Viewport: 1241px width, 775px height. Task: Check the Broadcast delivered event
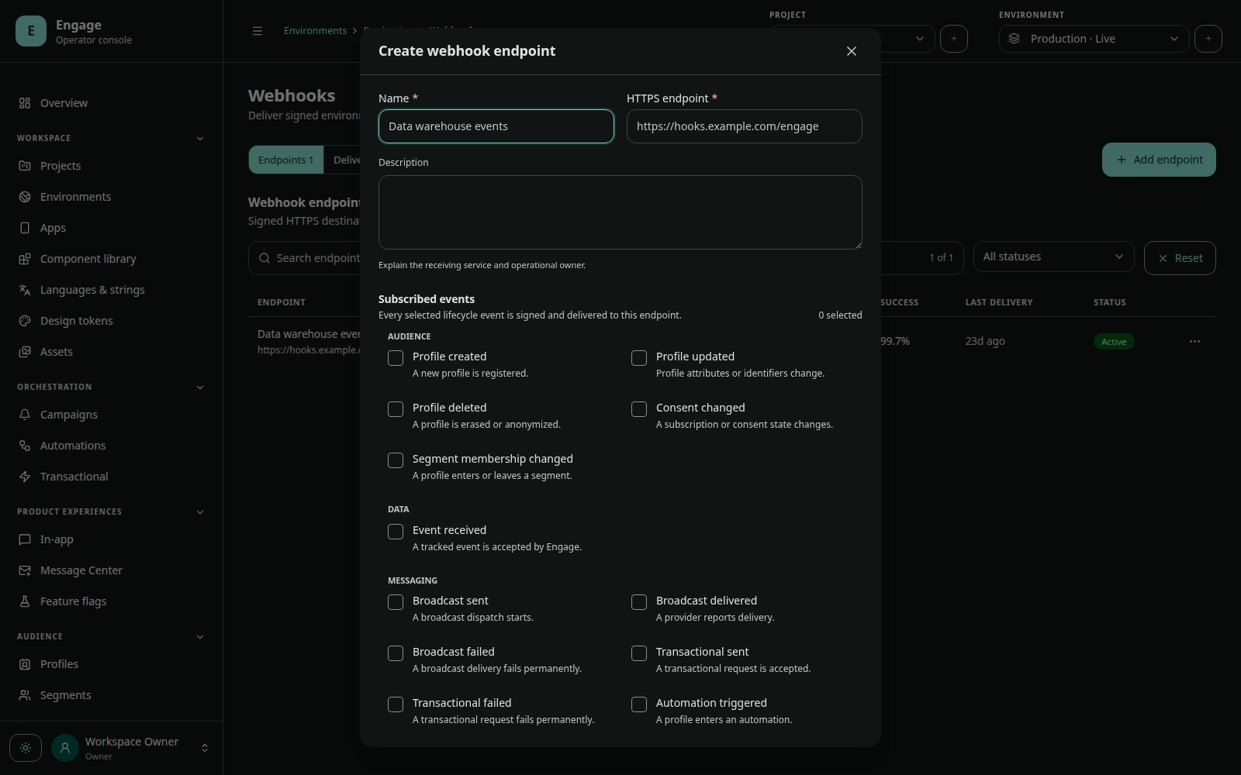coord(639,602)
